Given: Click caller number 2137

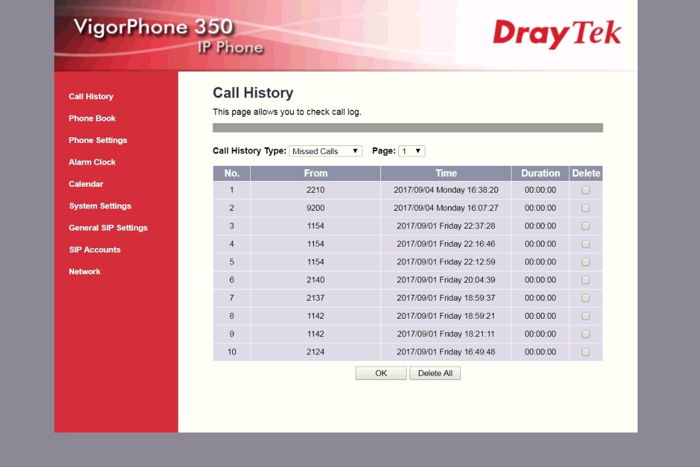Looking at the screenshot, I should pyautogui.click(x=316, y=298).
